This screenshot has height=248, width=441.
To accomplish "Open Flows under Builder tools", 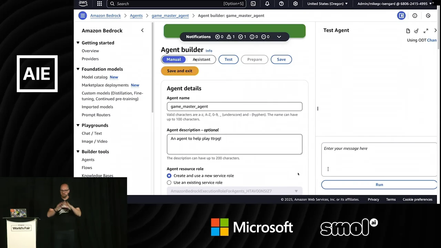I will coord(87,168).
